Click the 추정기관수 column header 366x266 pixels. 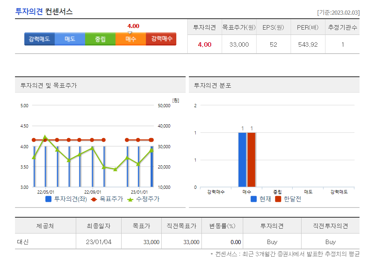tap(342, 27)
